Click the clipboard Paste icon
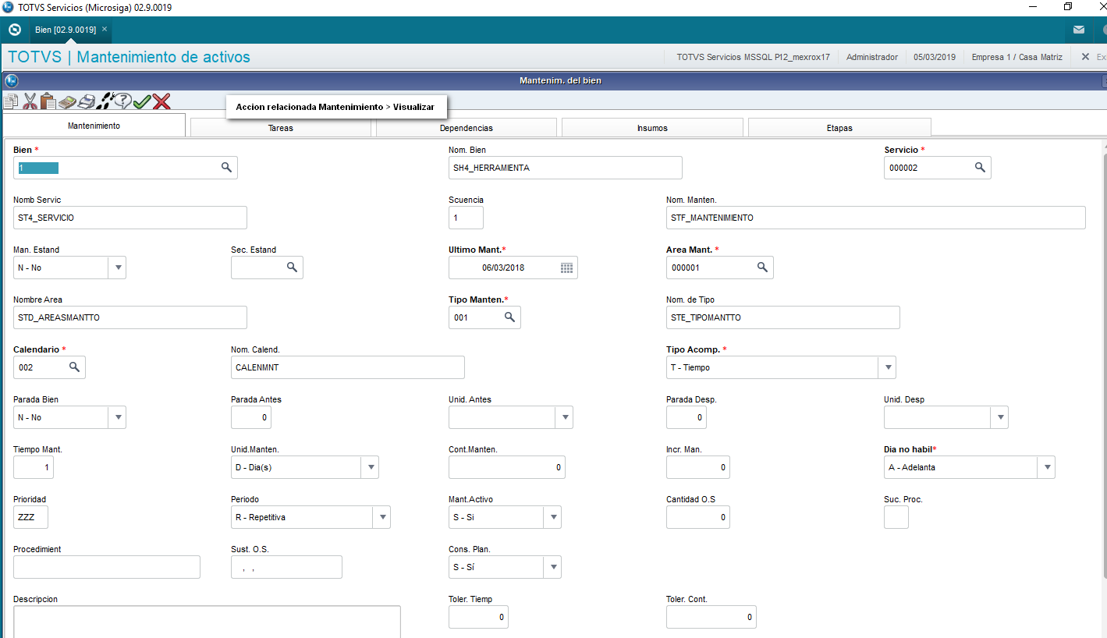This screenshot has height=638, width=1107. 48,101
